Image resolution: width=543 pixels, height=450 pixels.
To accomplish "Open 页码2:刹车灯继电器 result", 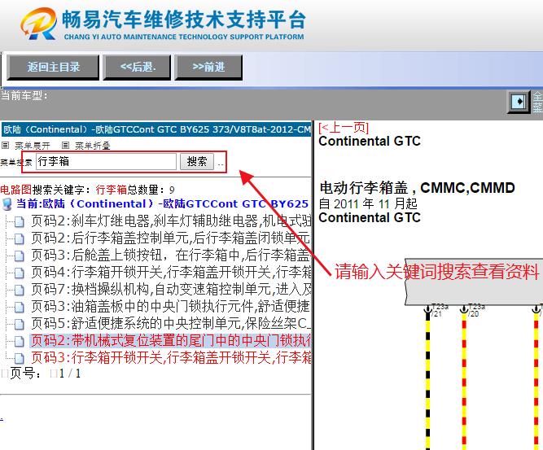I will pyautogui.click(x=171, y=221).
